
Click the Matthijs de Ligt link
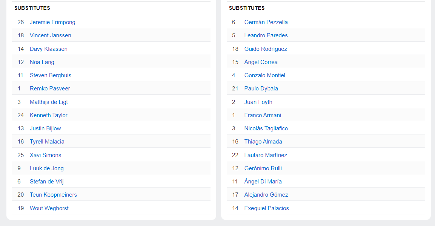pos(49,102)
